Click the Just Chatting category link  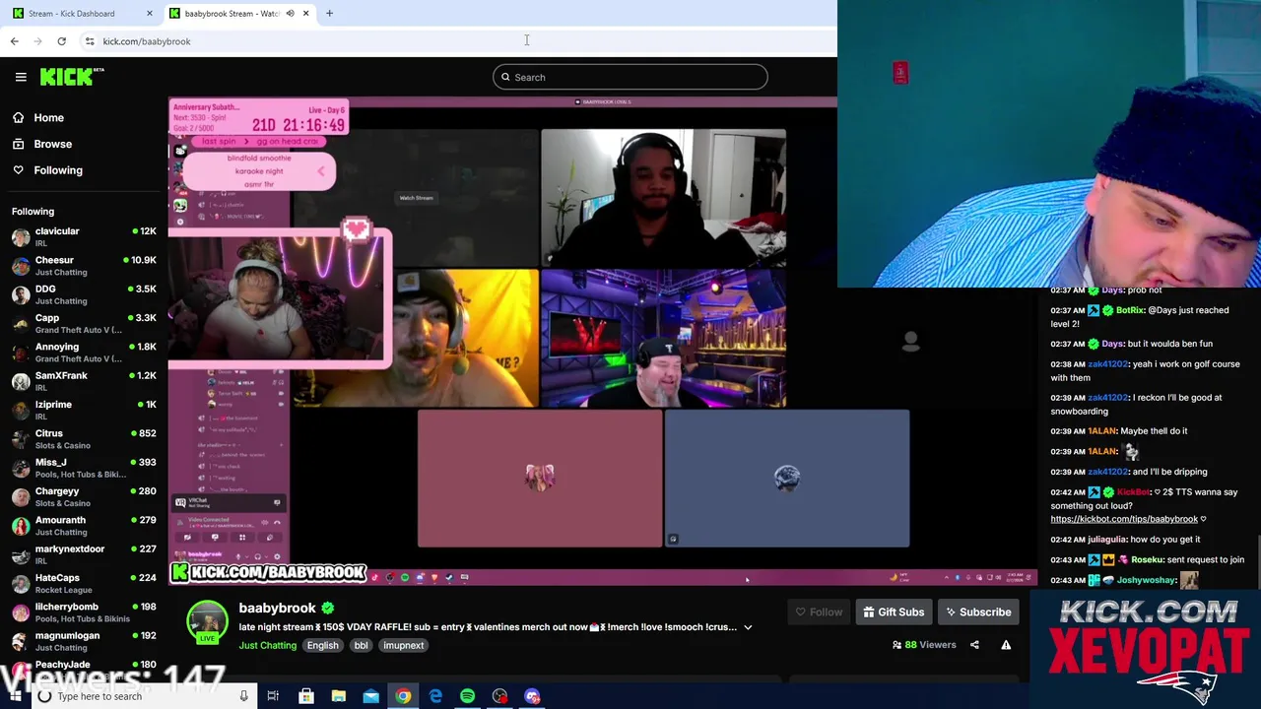[x=267, y=645]
